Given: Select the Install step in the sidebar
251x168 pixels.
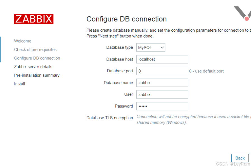Looking at the screenshot, I should tap(19, 84).
